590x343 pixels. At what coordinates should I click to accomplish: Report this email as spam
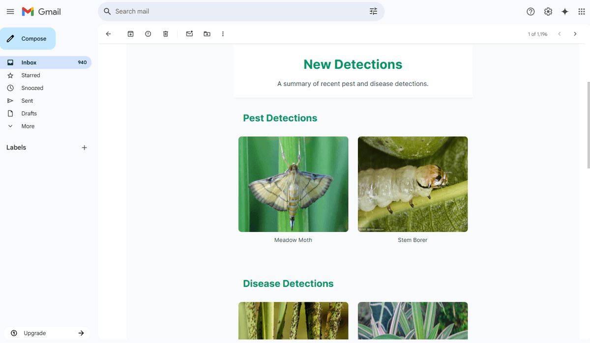pyautogui.click(x=148, y=34)
